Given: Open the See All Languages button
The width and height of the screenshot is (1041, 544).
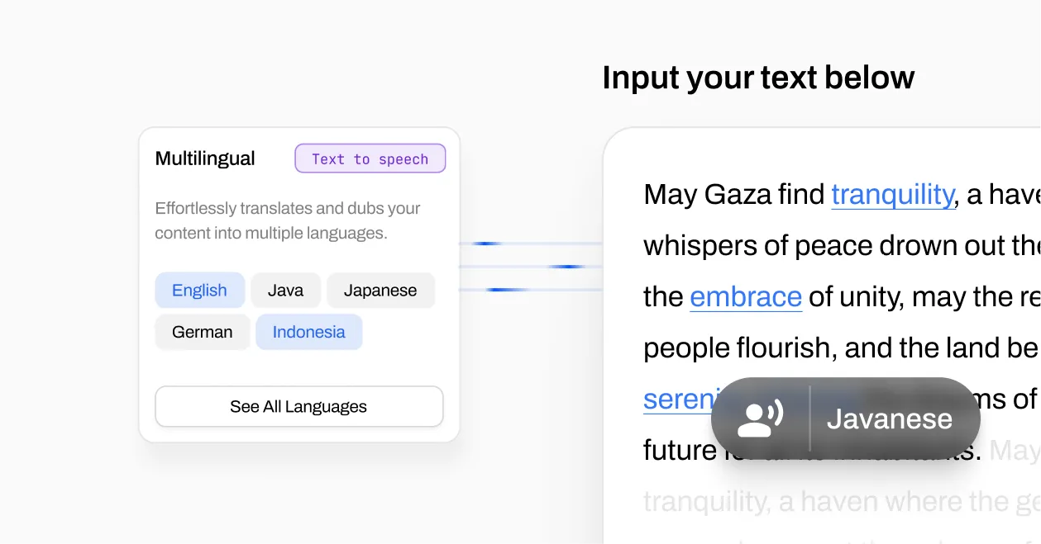Looking at the screenshot, I should coord(298,406).
